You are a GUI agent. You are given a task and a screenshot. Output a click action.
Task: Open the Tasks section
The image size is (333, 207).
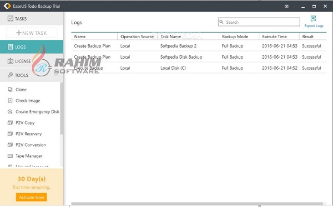click(x=32, y=19)
